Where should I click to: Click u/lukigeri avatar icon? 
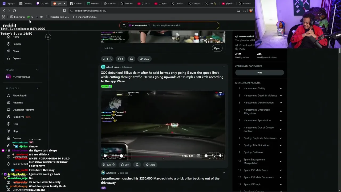(x=103, y=173)
